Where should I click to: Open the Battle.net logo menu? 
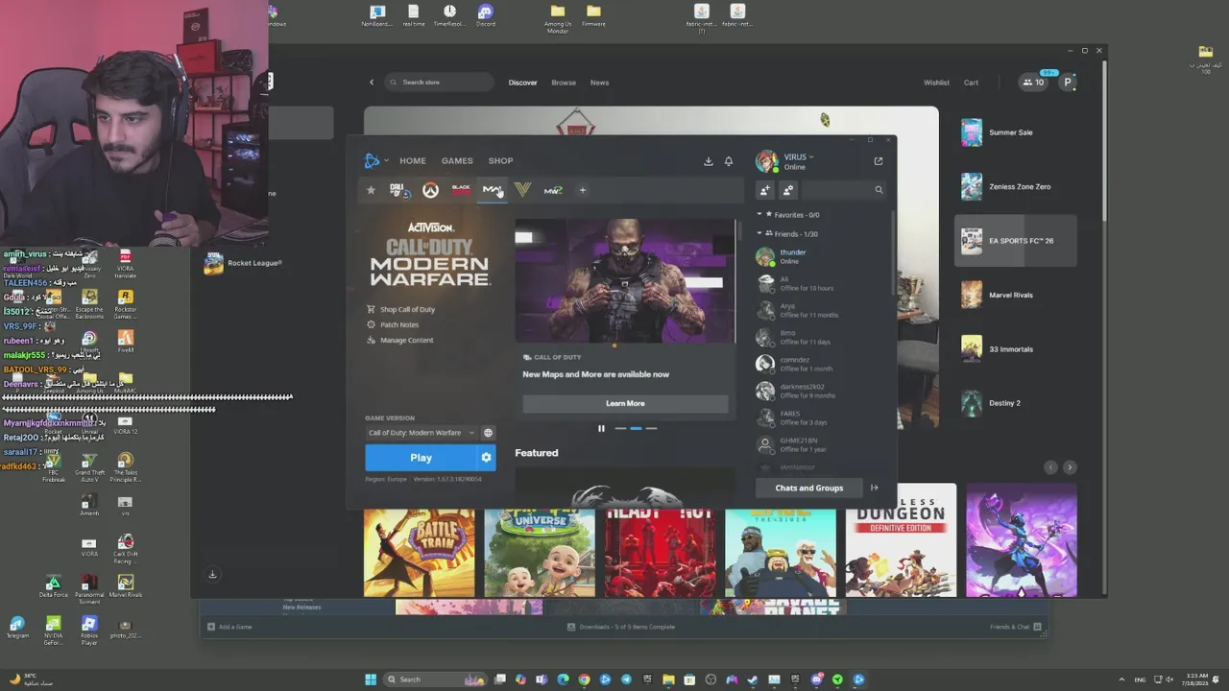point(373,161)
